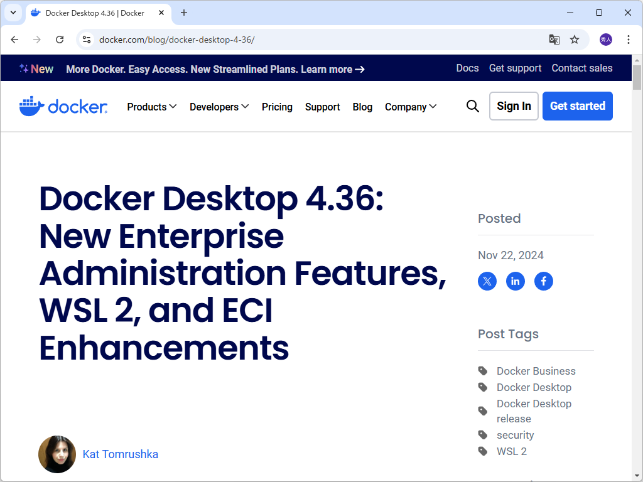Expand the Developers navigation menu
This screenshot has height=482, width=643.
tap(219, 107)
